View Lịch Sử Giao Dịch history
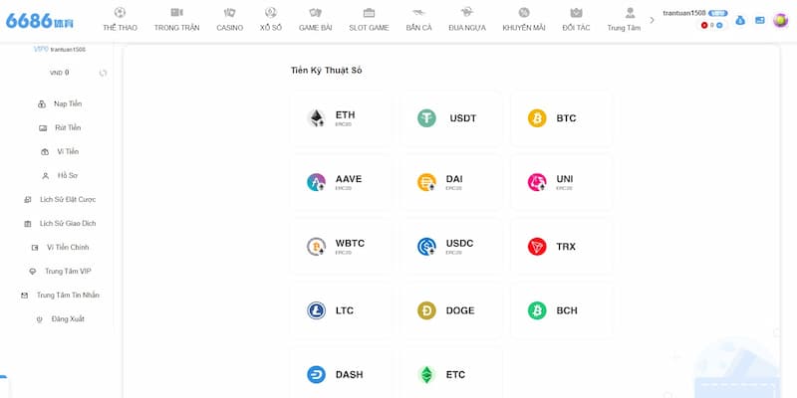 (x=60, y=223)
